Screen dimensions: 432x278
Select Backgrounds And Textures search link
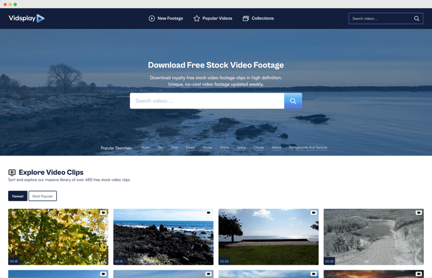[308, 147]
